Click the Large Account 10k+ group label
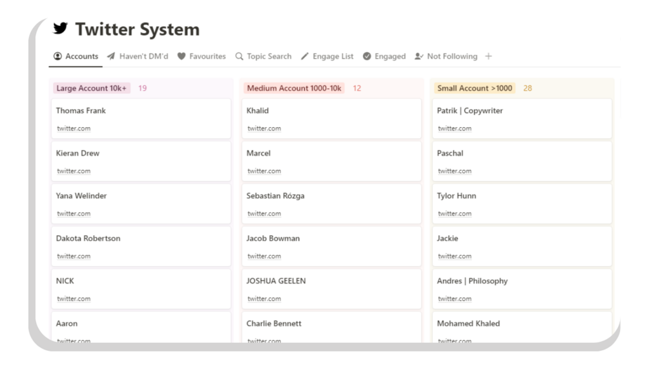Viewport: 649px width, 365px height. pos(92,88)
